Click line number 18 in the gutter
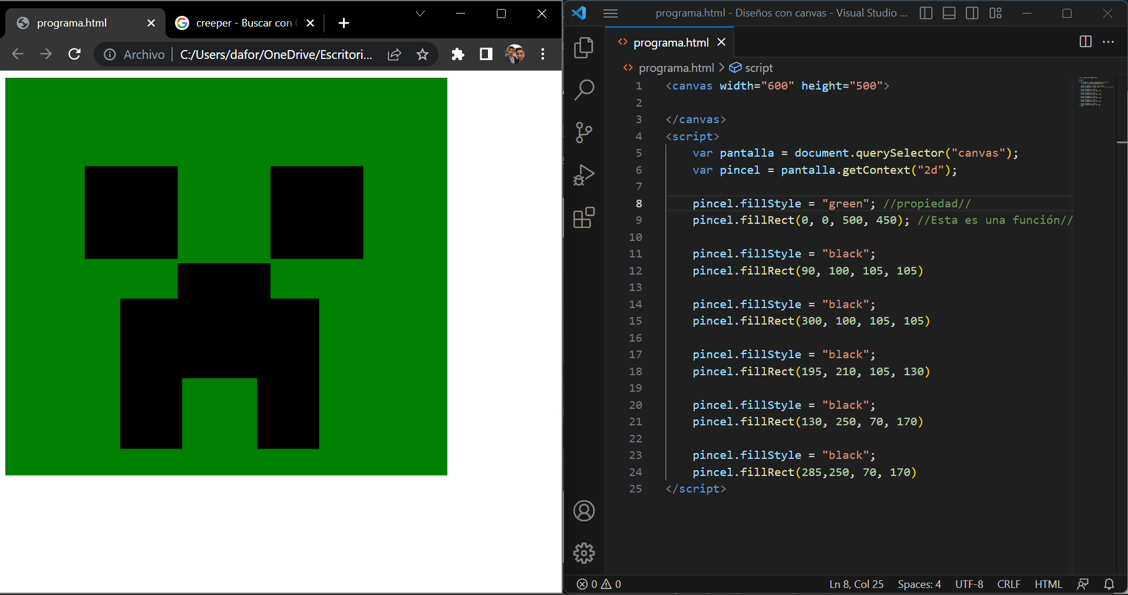Screen dimensions: 1128x595 (635, 371)
